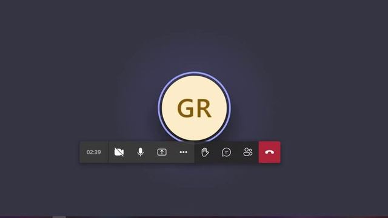The height and width of the screenshot is (218, 388).
Task: Open more actions menu
Action: [183, 152]
